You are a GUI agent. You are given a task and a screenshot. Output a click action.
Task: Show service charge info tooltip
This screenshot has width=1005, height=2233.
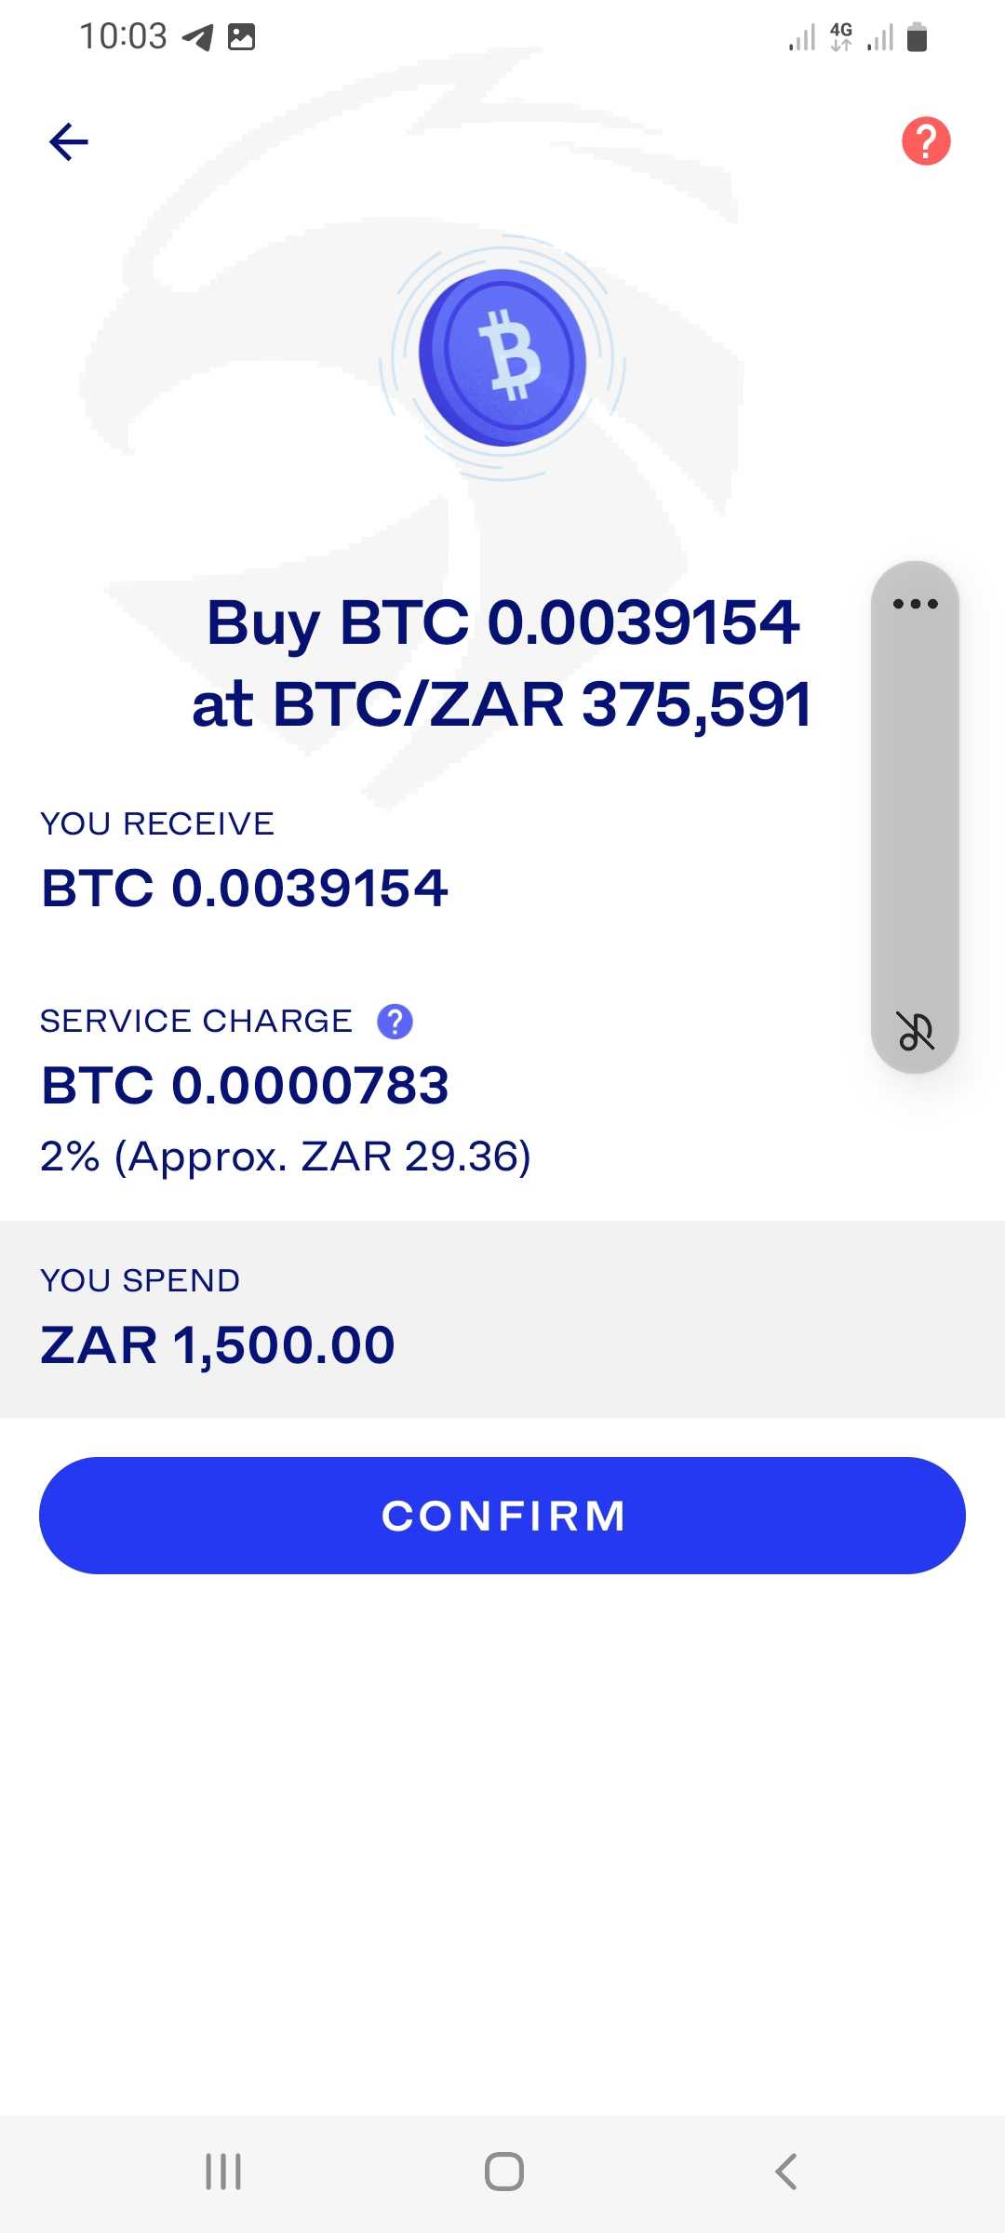click(395, 1022)
